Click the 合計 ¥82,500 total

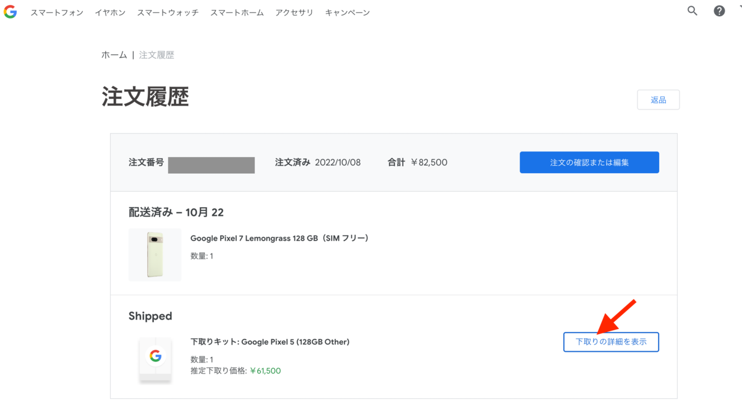pyautogui.click(x=417, y=163)
